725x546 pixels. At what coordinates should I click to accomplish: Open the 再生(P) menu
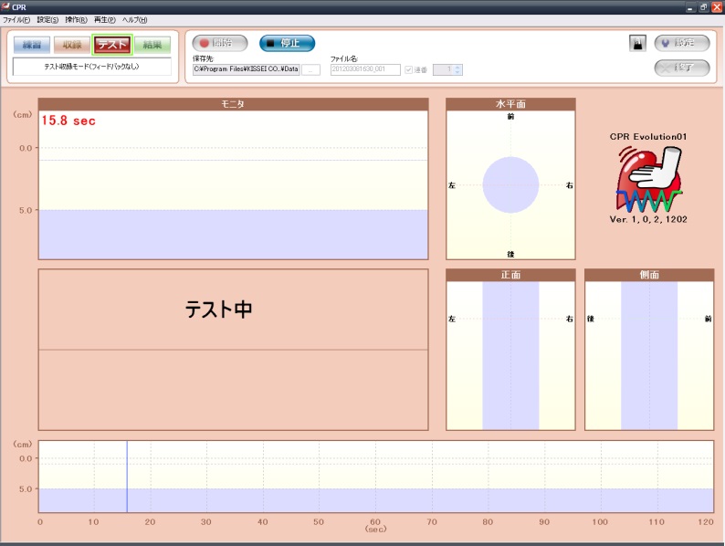click(105, 19)
